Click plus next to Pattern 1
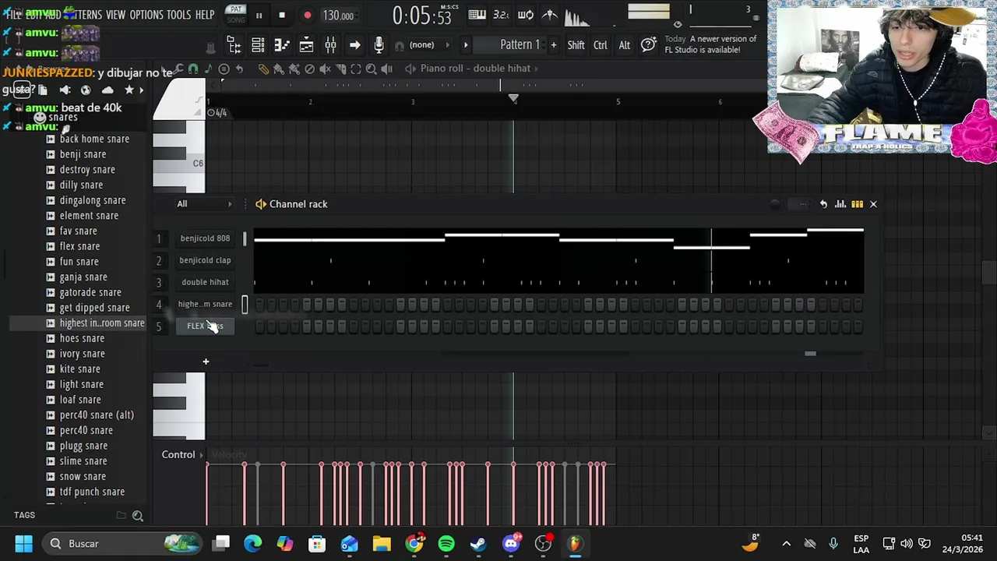Image resolution: width=997 pixels, height=561 pixels. click(554, 45)
